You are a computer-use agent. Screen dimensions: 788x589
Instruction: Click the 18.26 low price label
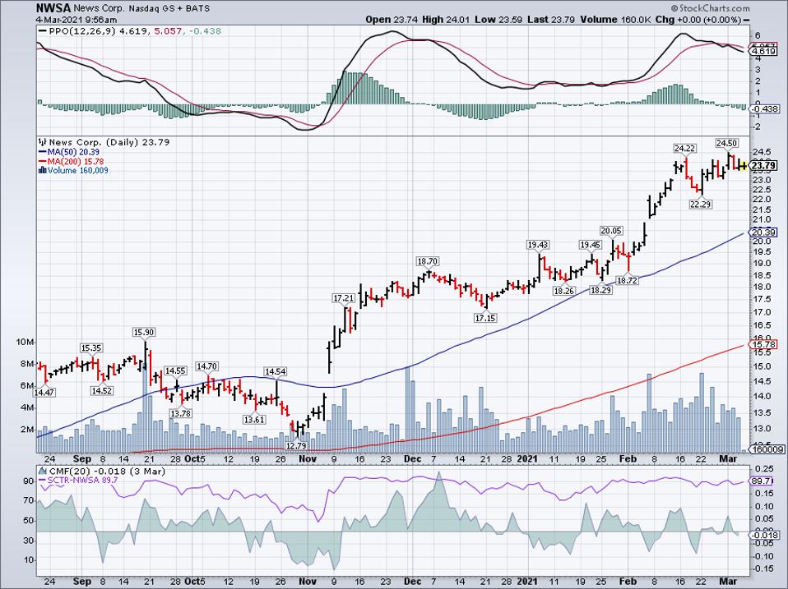coord(563,291)
